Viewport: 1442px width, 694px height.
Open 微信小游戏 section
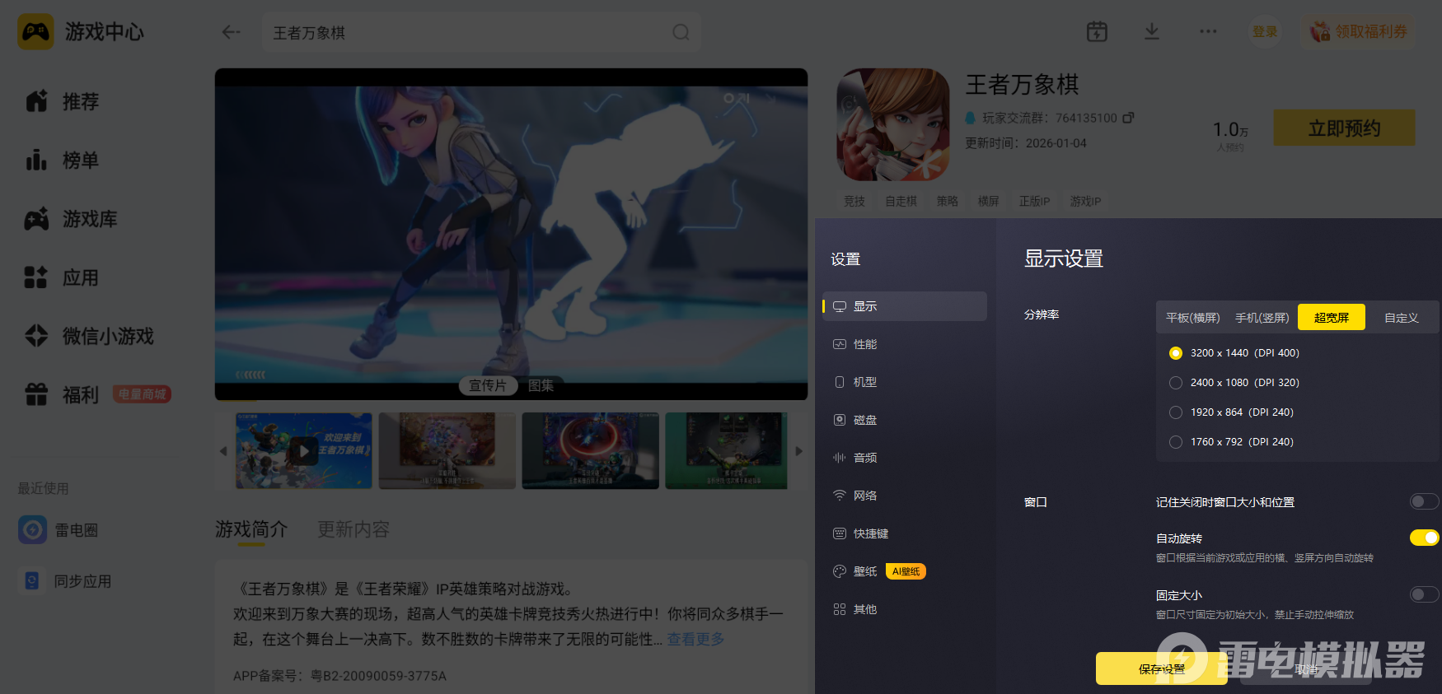tap(89, 336)
